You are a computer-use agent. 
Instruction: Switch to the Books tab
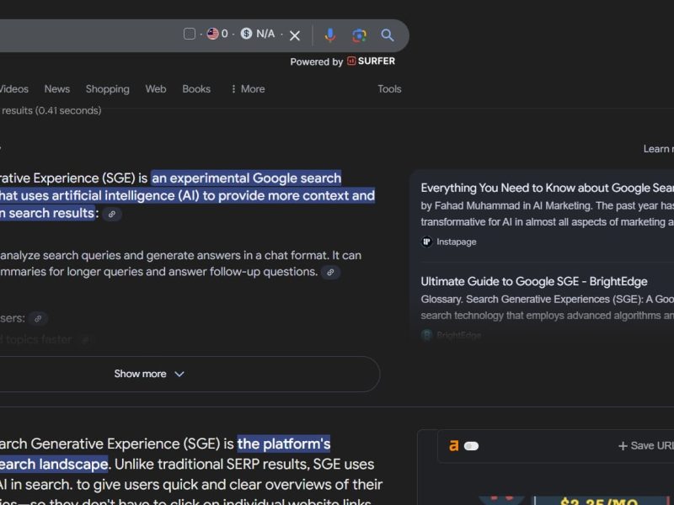pyautogui.click(x=196, y=89)
